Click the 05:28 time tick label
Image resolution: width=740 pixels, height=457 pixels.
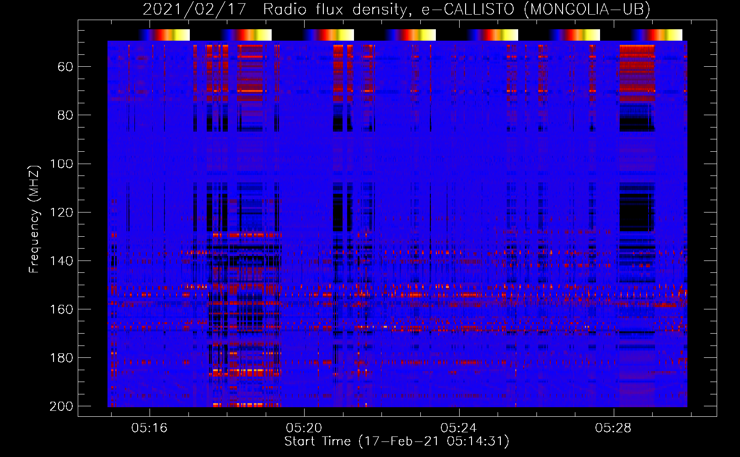coord(613,428)
